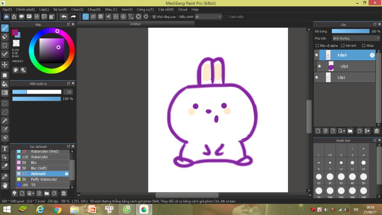Undock the Lớp layer panel
The height and width of the screenshot is (215, 382).
375,24
